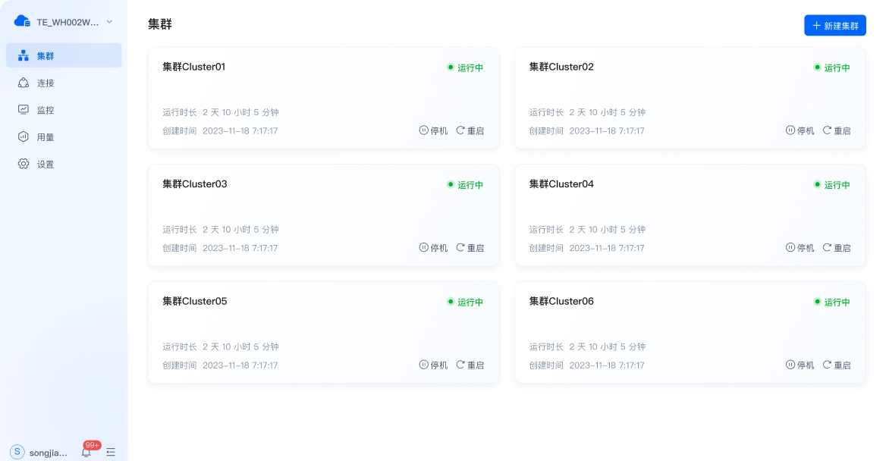
Task: Select the 集群 sidebar item
Action: (x=64, y=55)
